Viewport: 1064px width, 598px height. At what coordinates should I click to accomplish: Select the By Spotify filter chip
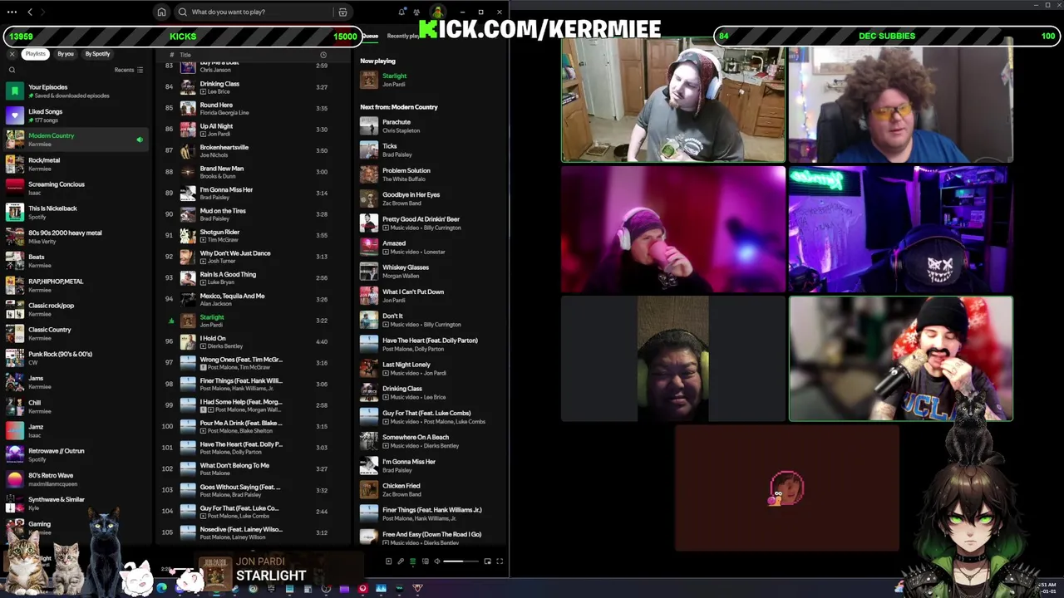click(x=97, y=54)
